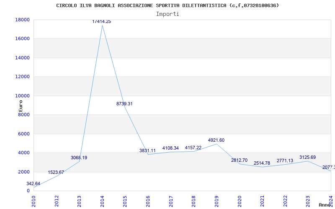Select the 1523.67 data label
Image resolution: width=335 pixels, height=209 pixels.
click(x=56, y=172)
